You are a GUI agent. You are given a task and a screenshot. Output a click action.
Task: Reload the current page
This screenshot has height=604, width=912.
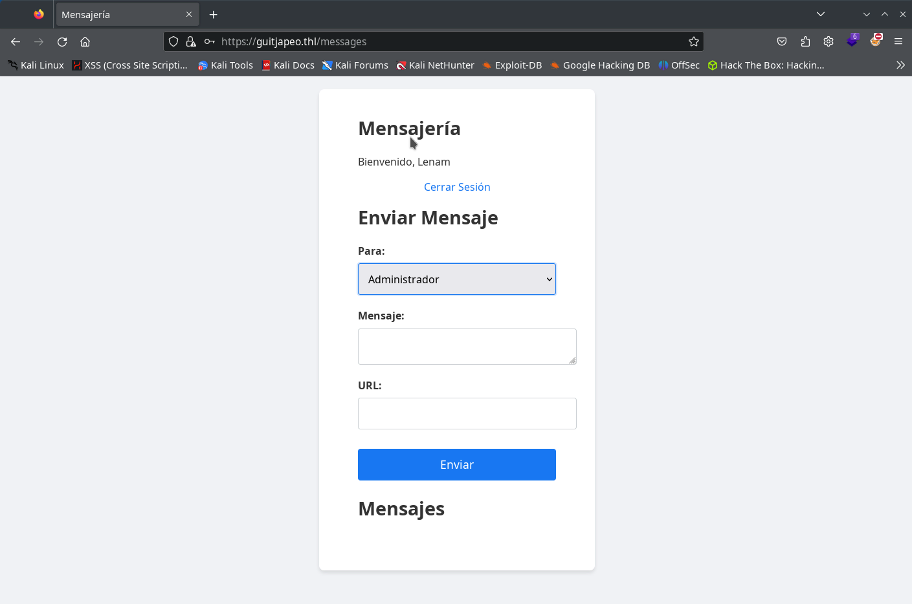pos(62,41)
